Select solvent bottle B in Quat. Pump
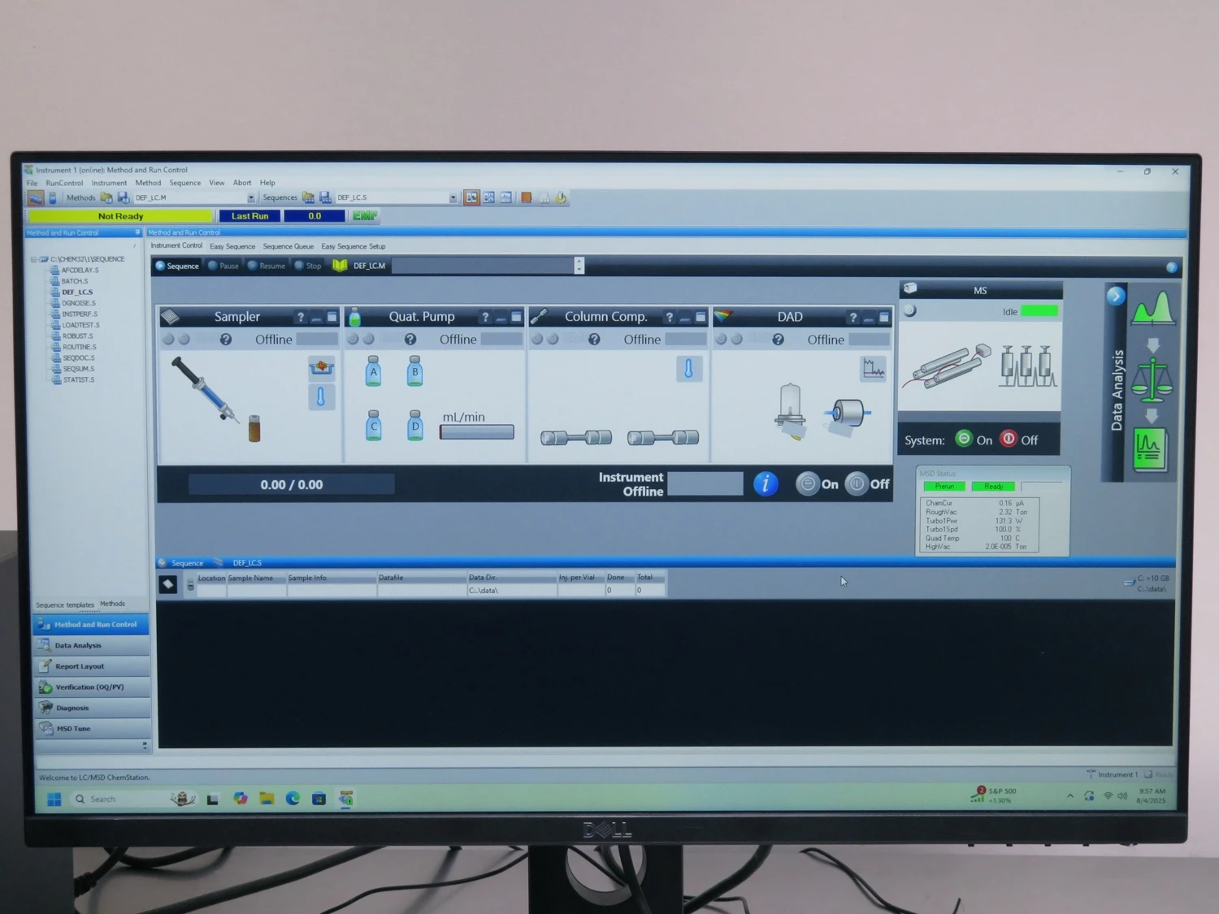 pos(414,370)
